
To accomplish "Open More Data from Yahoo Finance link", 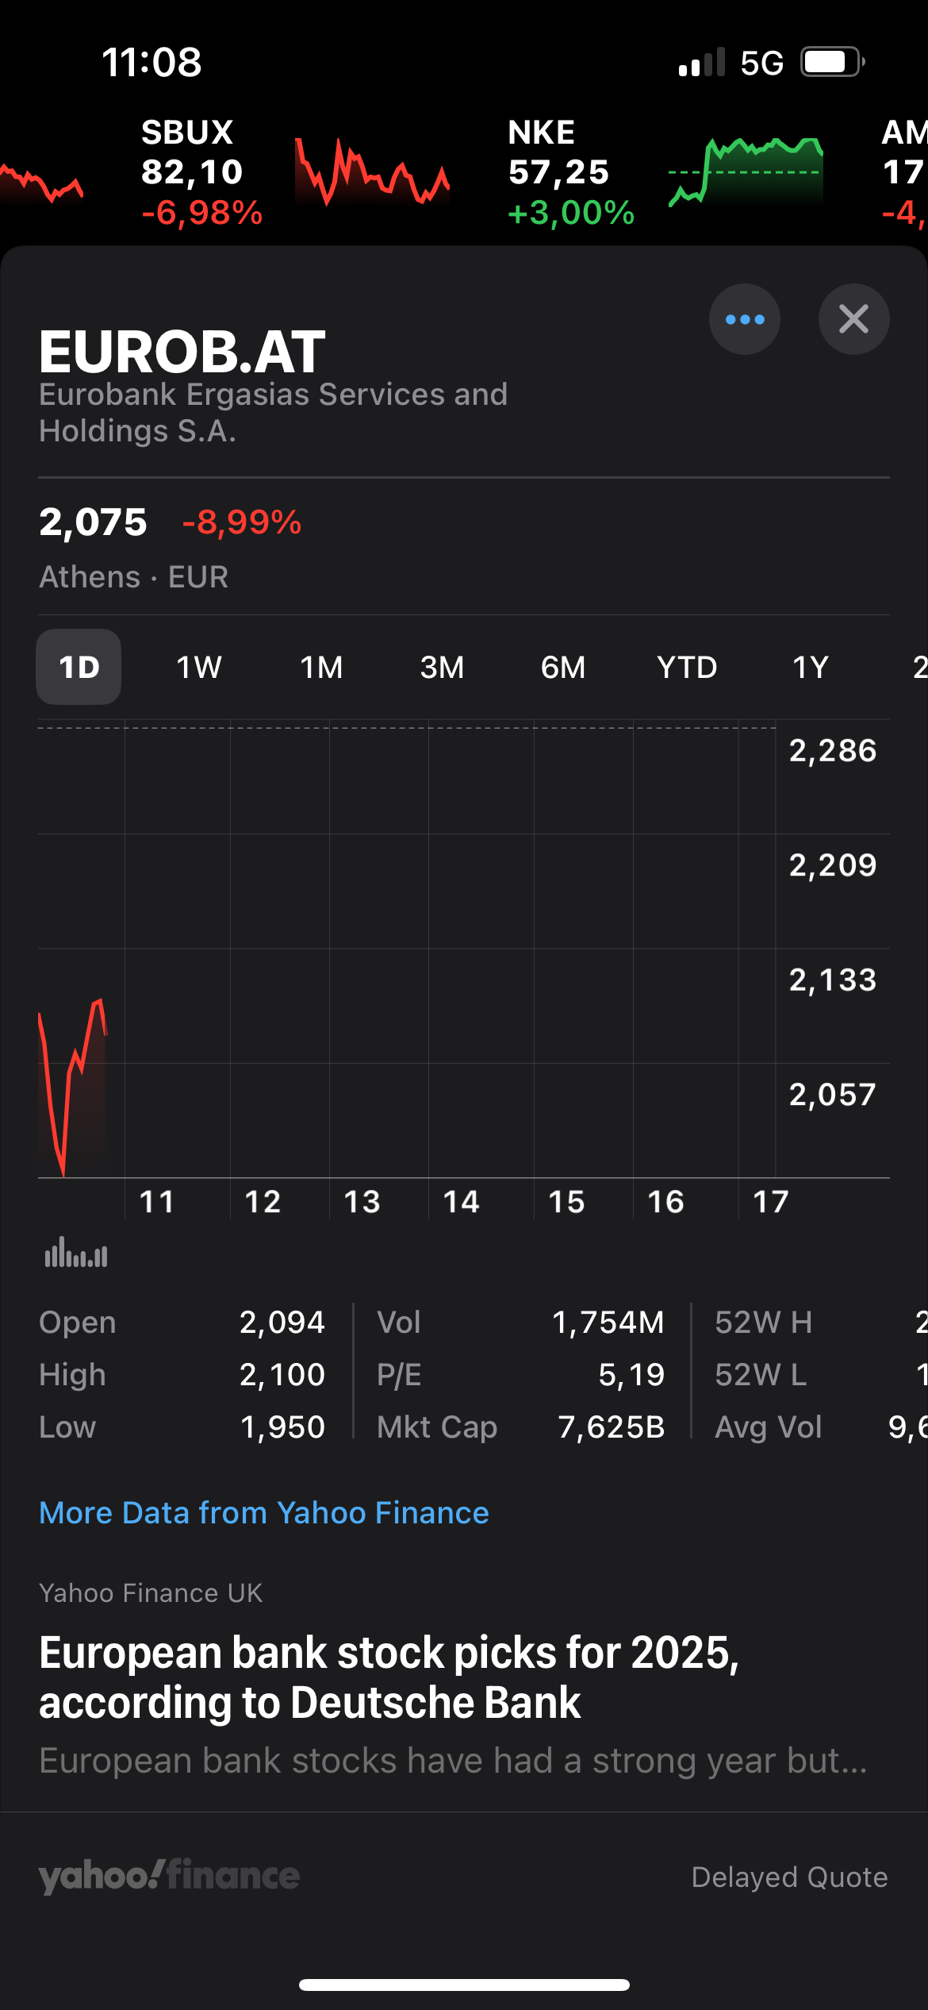I will (x=264, y=1512).
